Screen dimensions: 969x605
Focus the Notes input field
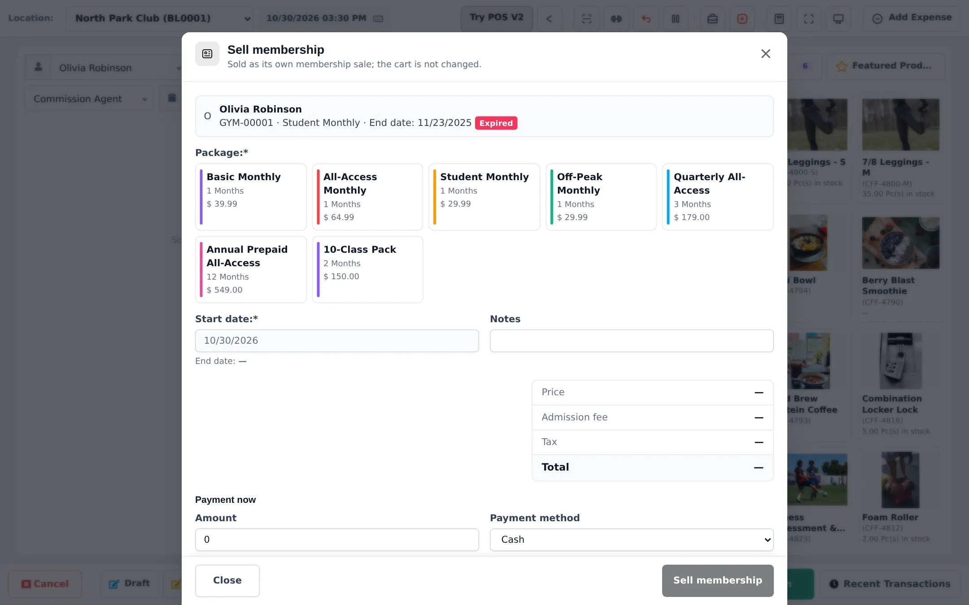point(632,341)
